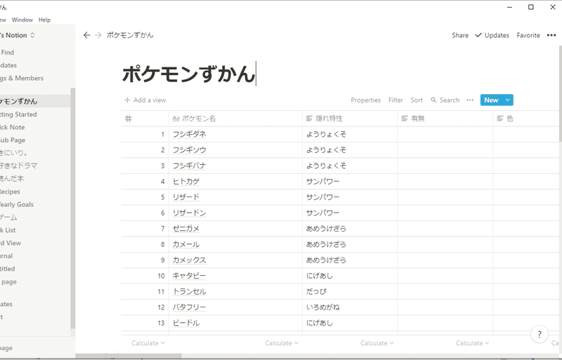This screenshot has height=360, width=562.
Task: Open the Calculate dropdown under 隠れ特性 column
Action: [377, 343]
